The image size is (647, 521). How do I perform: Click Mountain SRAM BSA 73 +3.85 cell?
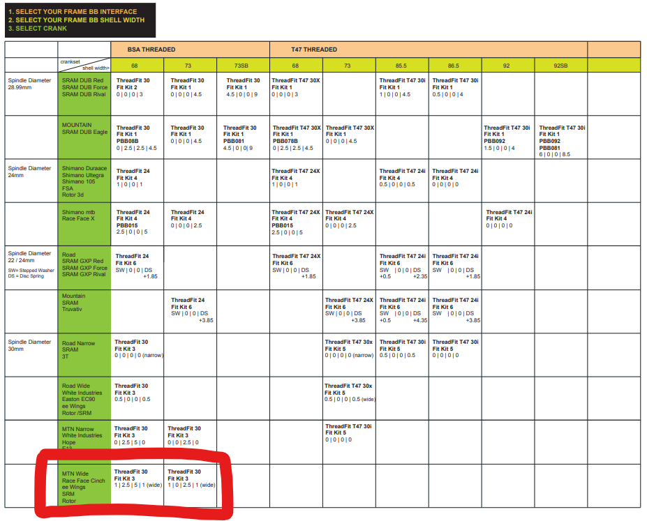click(191, 312)
